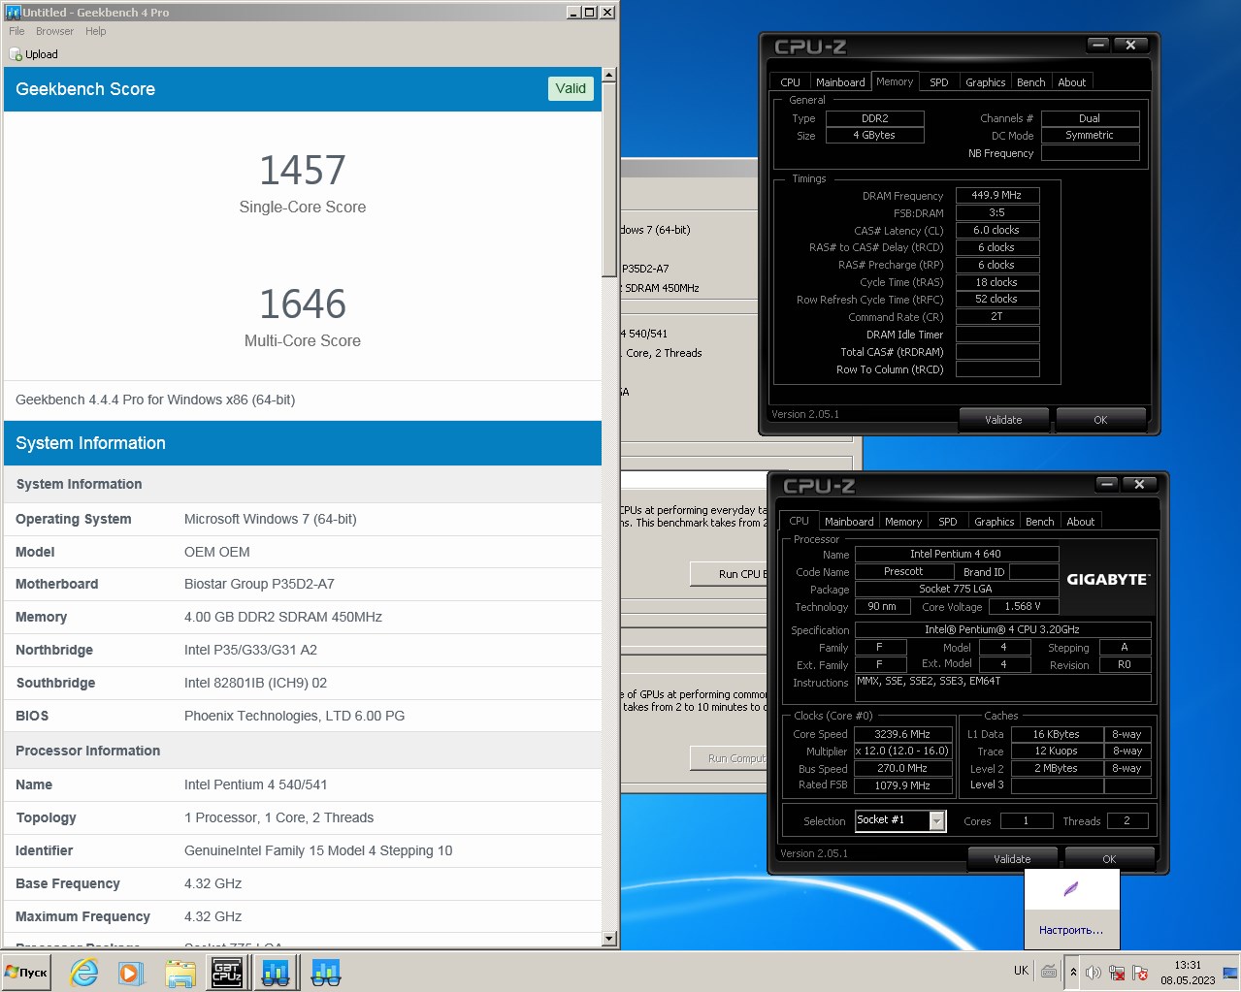Click the Geekbench scrollbar up arrow
Viewport: 1241px width, 992px height.
point(609,75)
